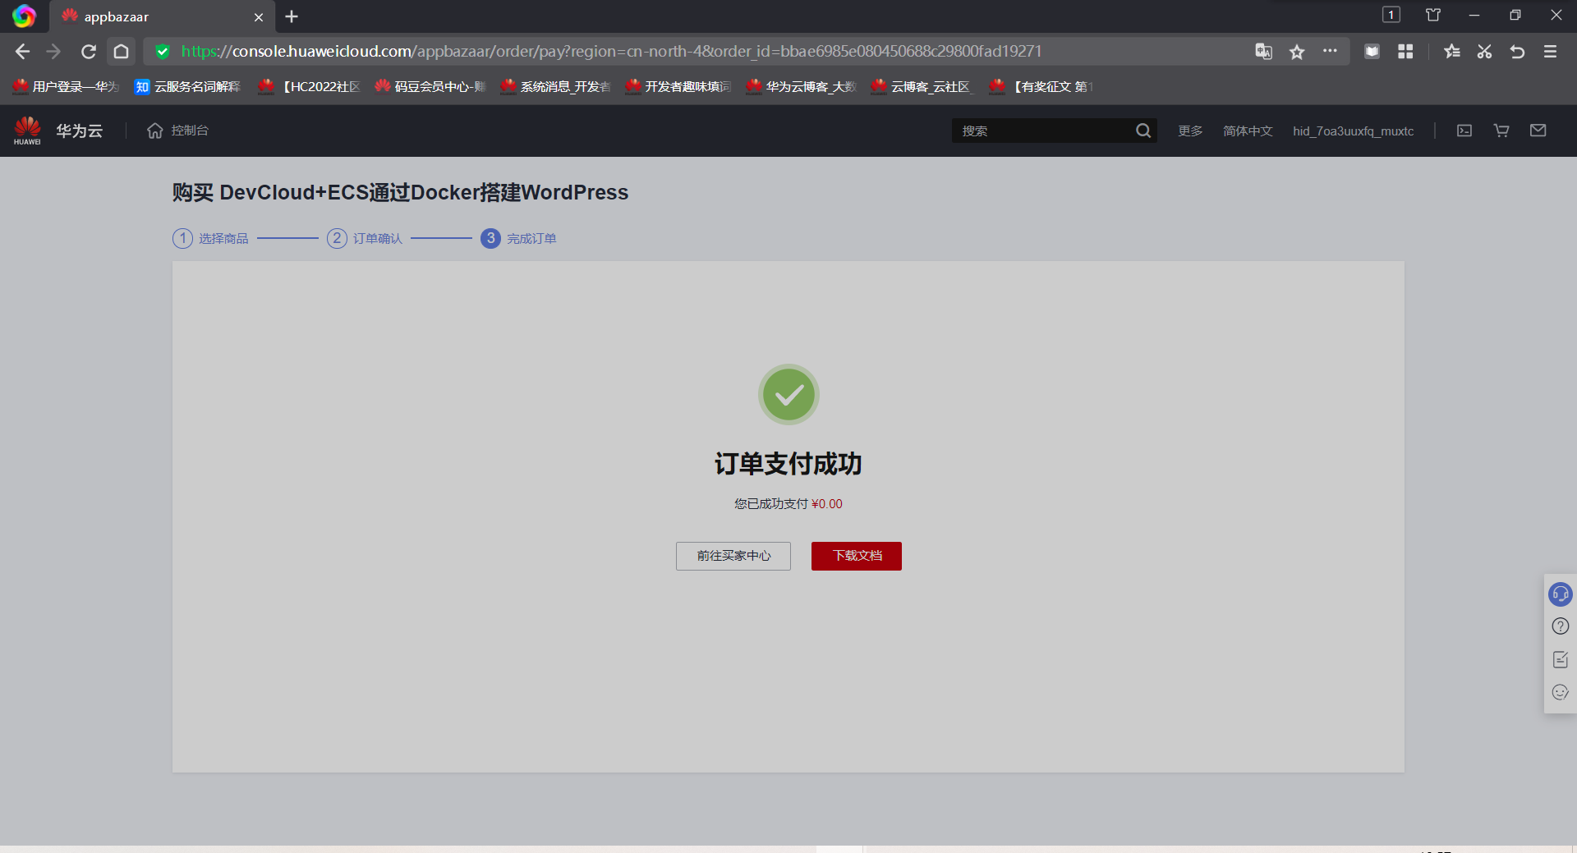The height and width of the screenshot is (853, 1577).
Task: Open the feedback edit icon
Action: pos(1561,659)
